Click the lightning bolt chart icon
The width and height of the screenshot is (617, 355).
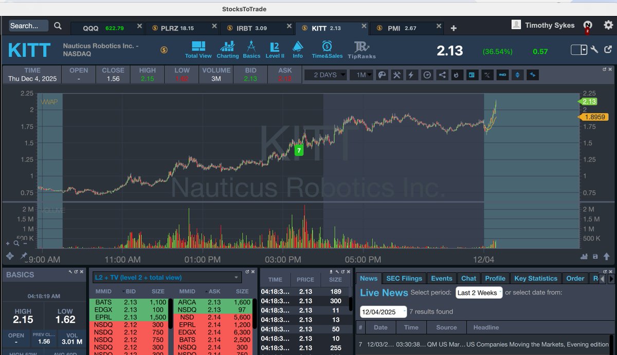tap(411, 75)
